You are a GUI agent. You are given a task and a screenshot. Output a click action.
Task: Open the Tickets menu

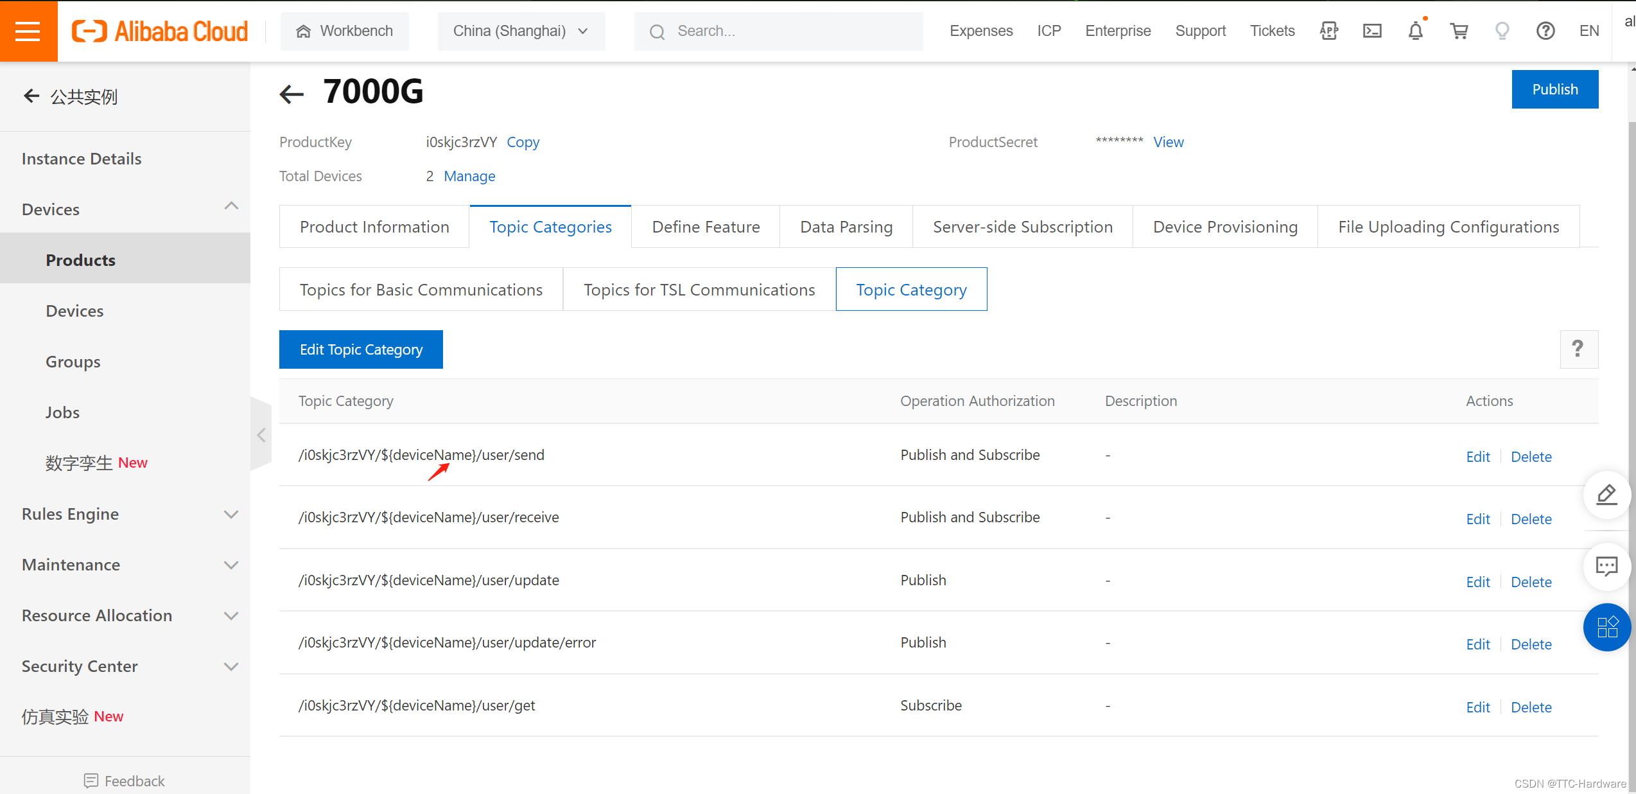pos(1272,31)
